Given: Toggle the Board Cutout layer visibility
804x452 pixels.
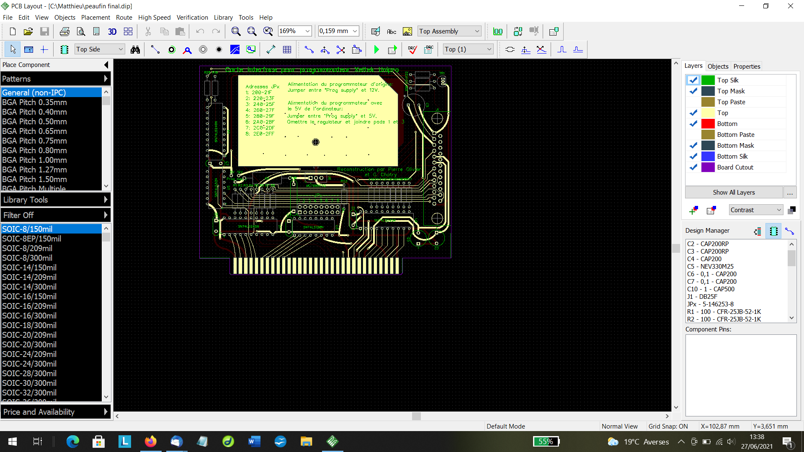Looking at the screenshot, I should pos(693,167).
